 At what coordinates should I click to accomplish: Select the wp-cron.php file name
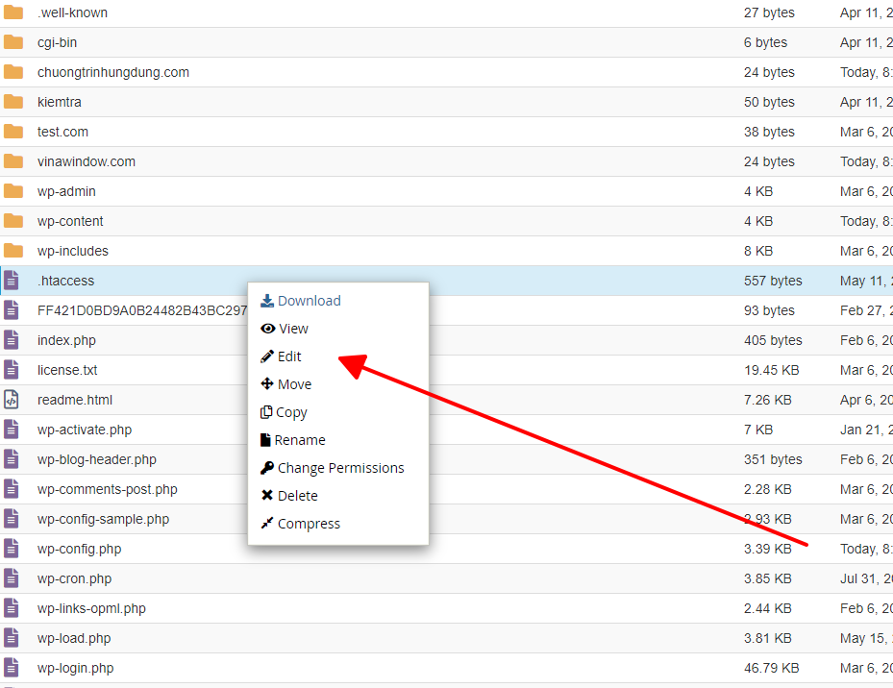[75, 579]
